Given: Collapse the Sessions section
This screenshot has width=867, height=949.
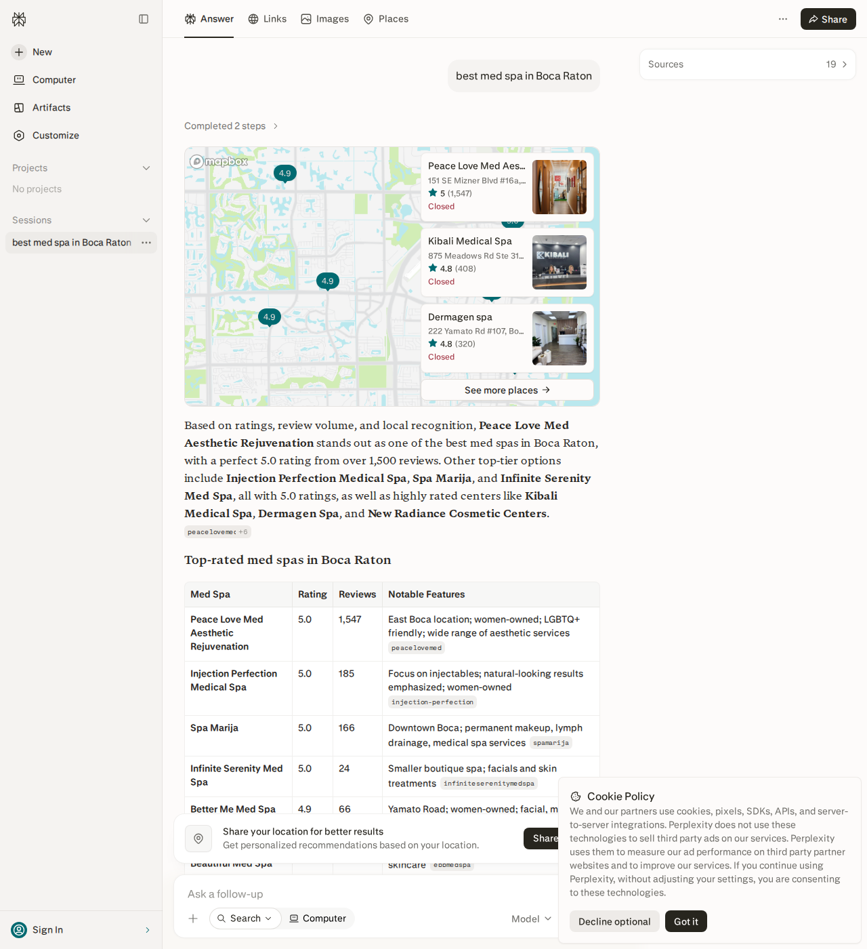Looking at the screenshot, I should [x=146, y=220].
